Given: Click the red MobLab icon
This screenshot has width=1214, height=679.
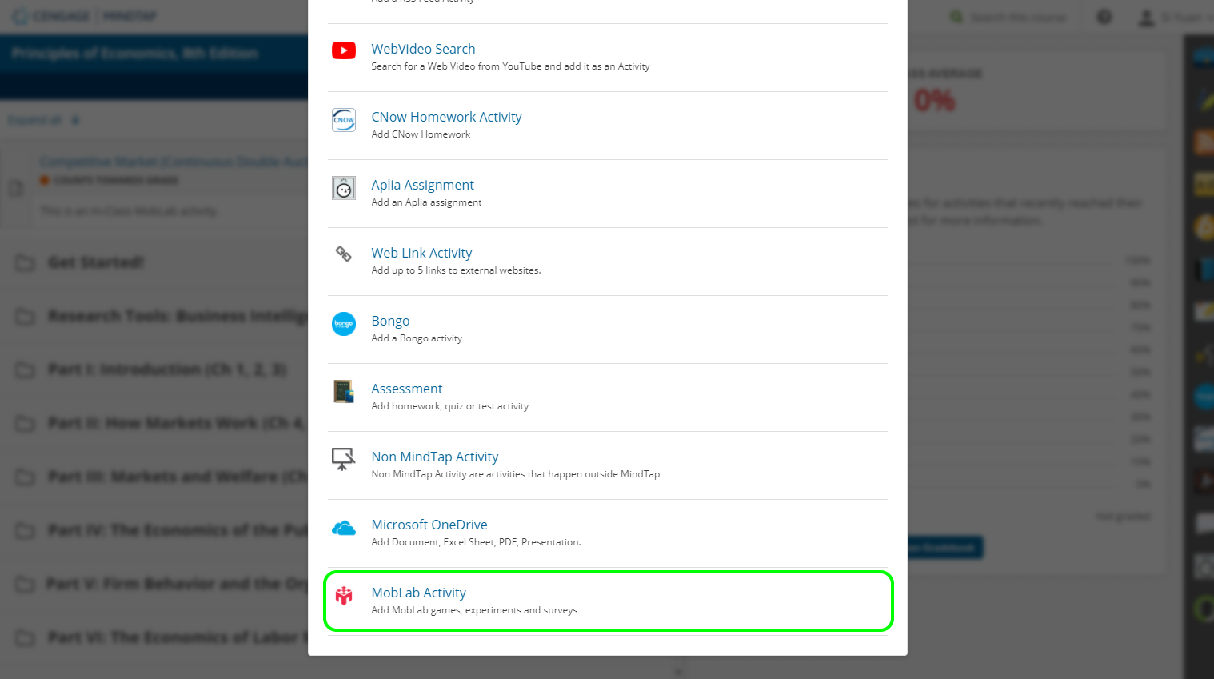Looking at the screenshot, I should (x=344, y=595).
